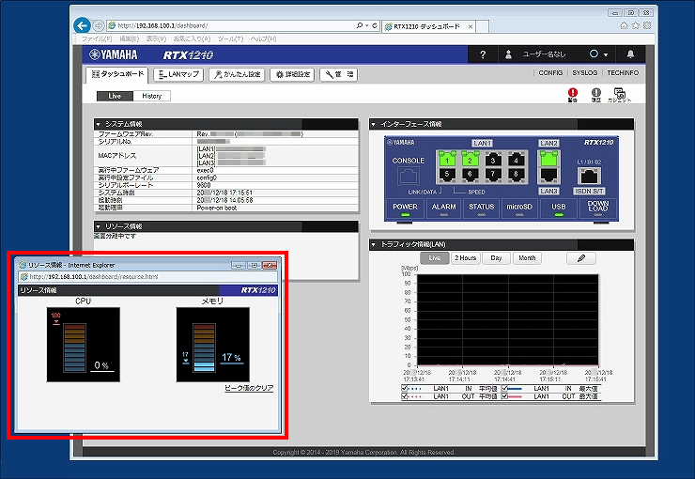The width and height of the screenshot is (695, 479).
Task: Collapse the リソース情報 panel
Action: pyautogui.click(x=99, y=226)
